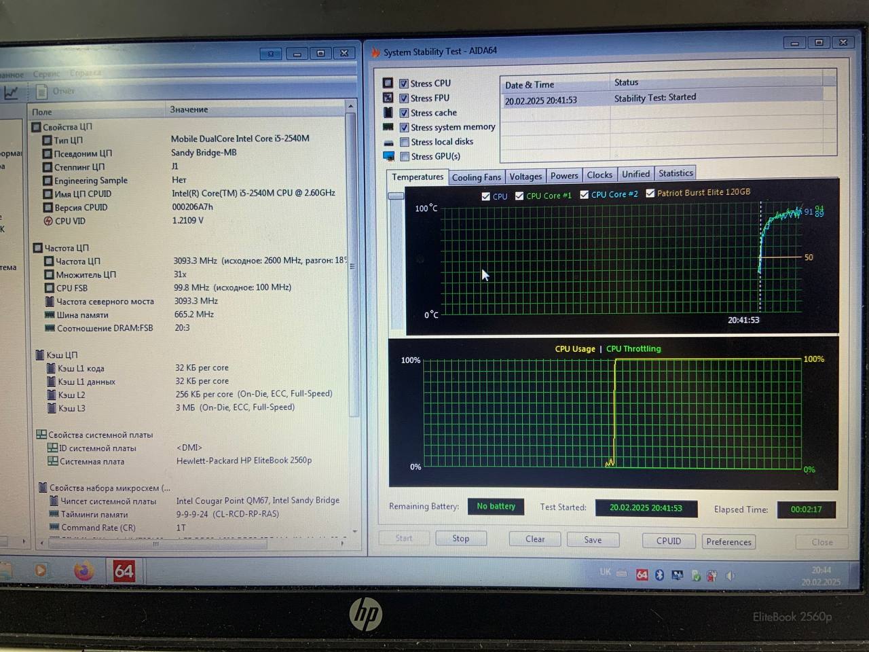
Task: Uncheck Stress system memory checkbox
Action: (404, 127)
